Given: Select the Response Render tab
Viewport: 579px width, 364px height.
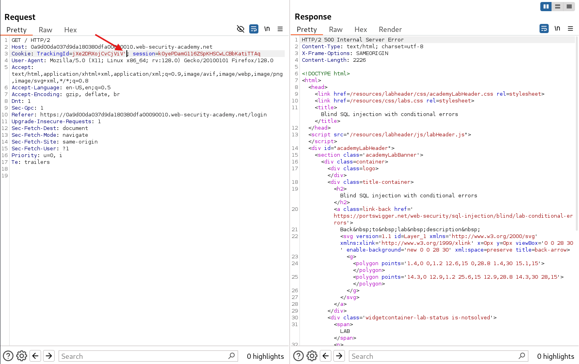Looking at the screenshot, I should click(390, 30).
